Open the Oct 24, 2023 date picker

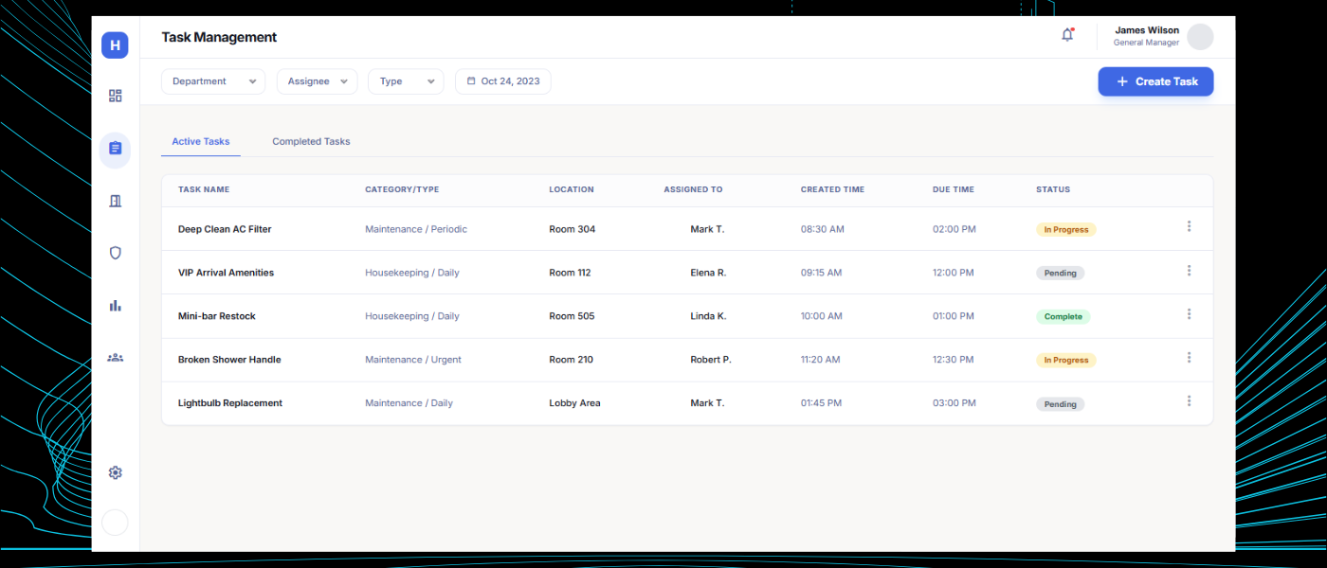[x=502, y=81]
